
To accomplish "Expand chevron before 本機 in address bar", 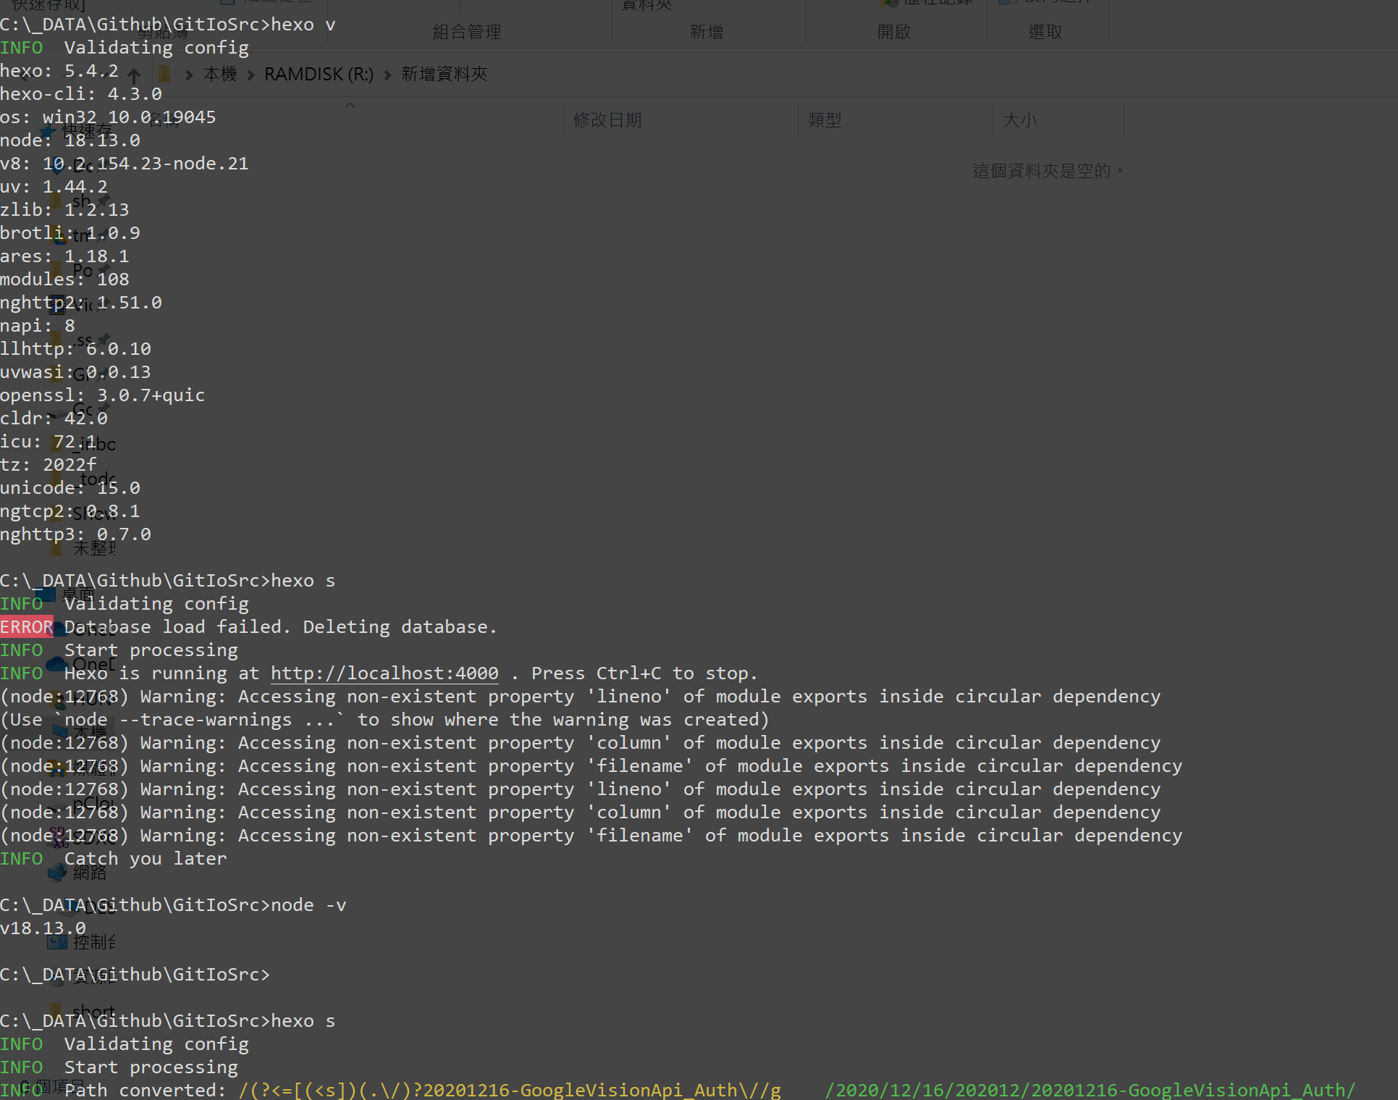I will pyautogui.click(x=189, y=75).
